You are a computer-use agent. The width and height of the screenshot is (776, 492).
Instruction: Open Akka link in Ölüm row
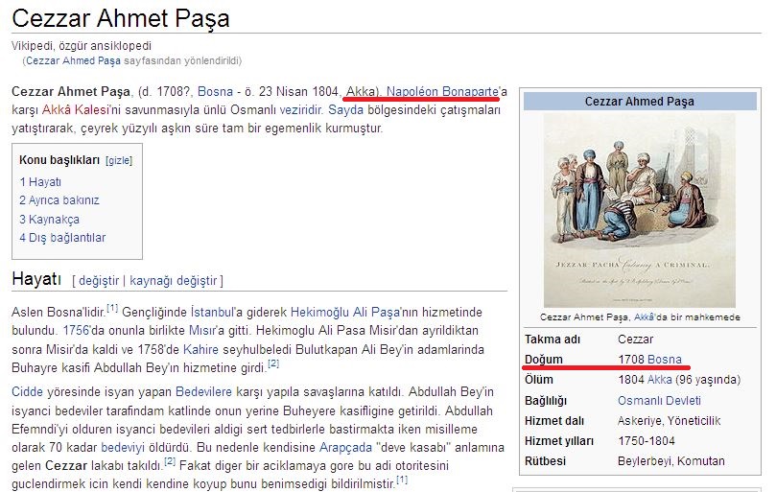660,380
